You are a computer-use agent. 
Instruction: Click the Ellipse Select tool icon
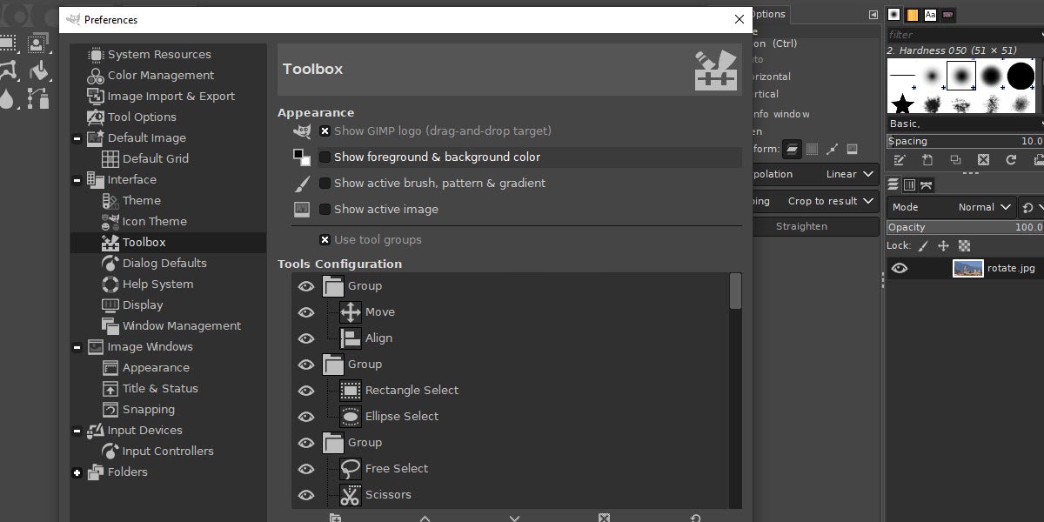tap(351, 417)
